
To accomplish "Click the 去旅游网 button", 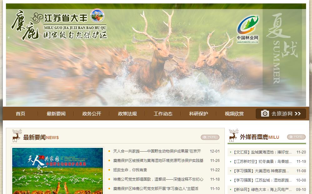I will (281, 114).
